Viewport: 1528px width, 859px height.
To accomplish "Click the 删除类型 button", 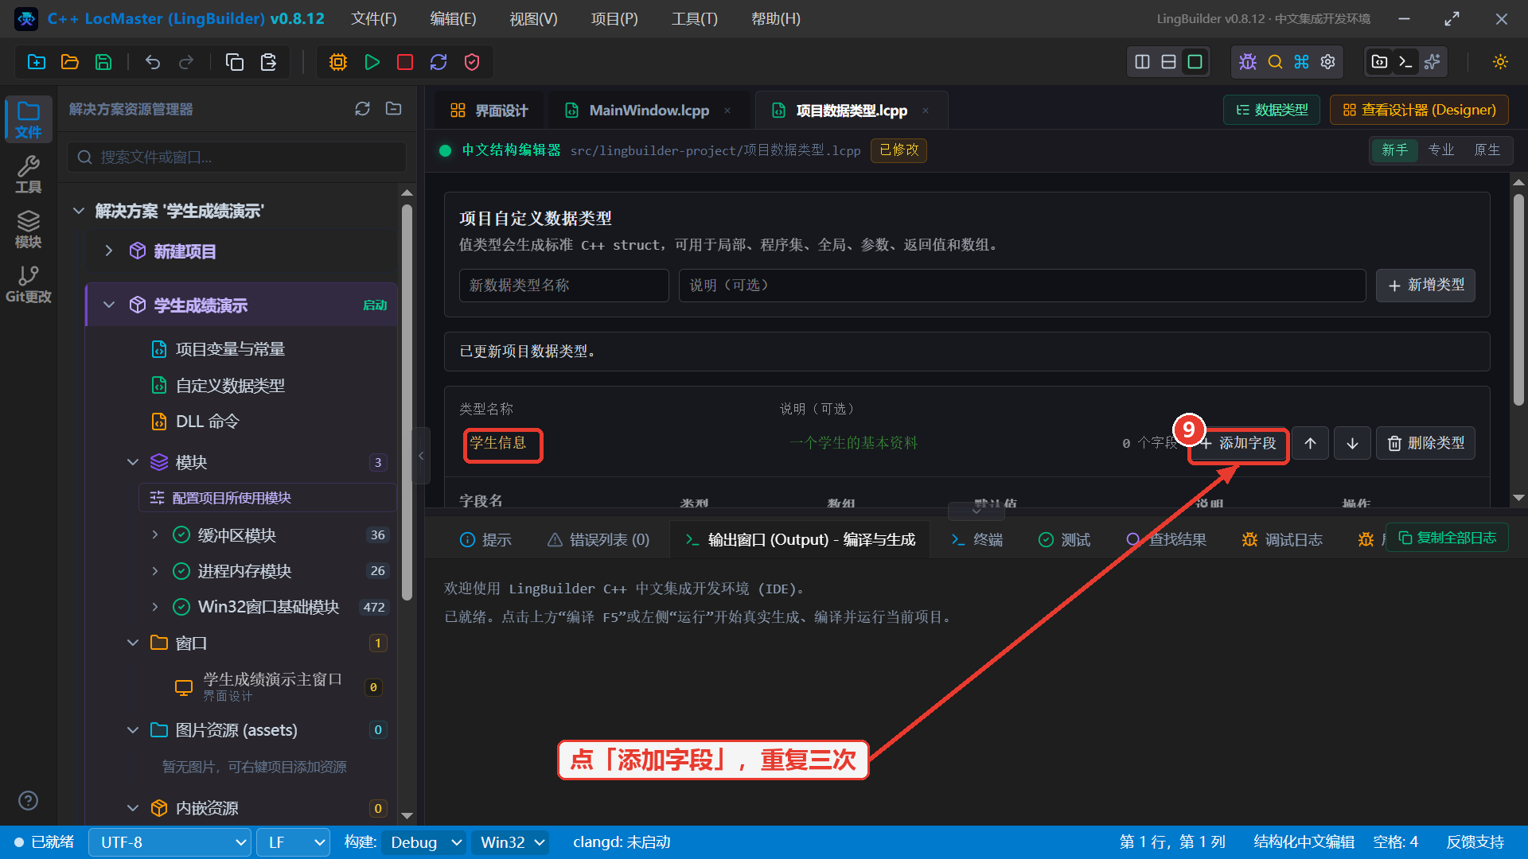I will click(1425, 443).
